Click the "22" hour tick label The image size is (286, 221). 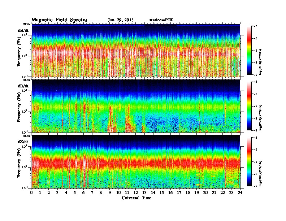coord(223,192)
